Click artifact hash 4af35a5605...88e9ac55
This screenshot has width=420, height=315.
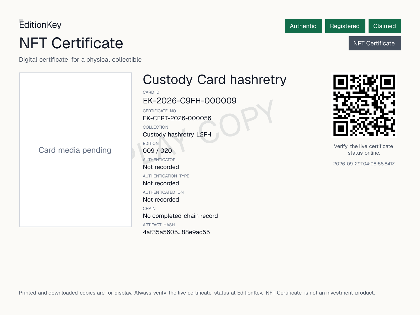tap(176, 232)
